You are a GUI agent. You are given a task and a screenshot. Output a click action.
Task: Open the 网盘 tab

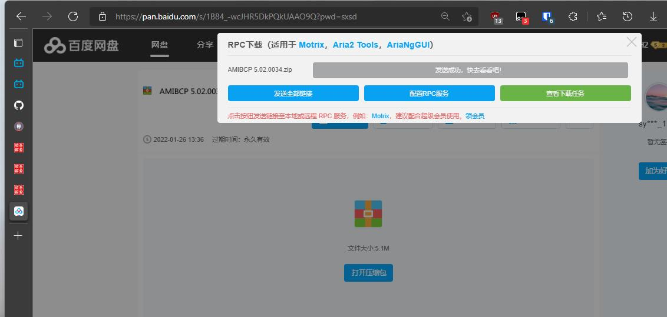pyautogui.click(x=160, y=45)
